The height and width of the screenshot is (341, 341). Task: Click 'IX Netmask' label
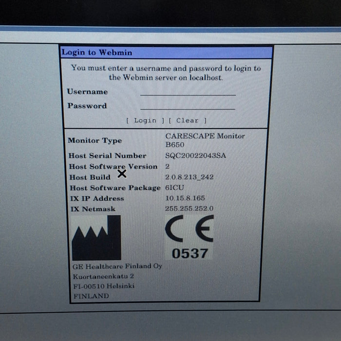click(93, 209)
